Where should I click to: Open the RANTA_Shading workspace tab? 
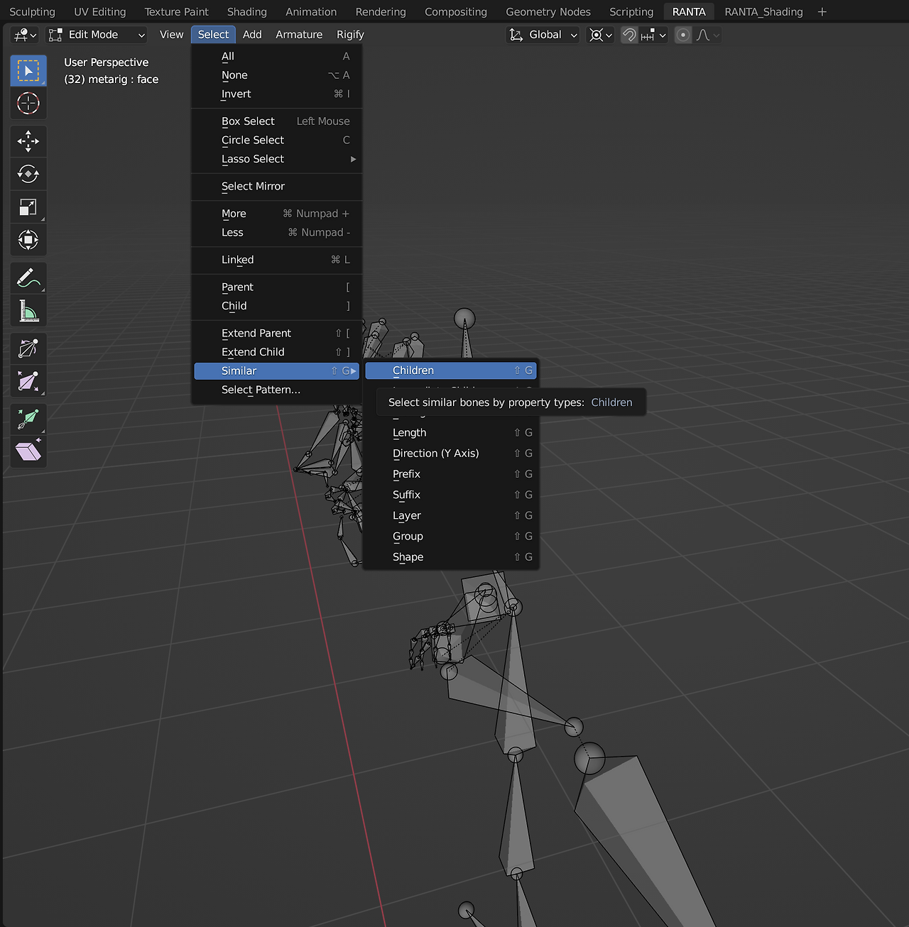(x=763, y=12)
